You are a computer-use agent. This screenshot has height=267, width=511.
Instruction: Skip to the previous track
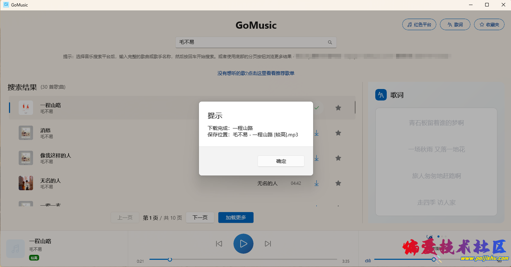click(219, 244)
